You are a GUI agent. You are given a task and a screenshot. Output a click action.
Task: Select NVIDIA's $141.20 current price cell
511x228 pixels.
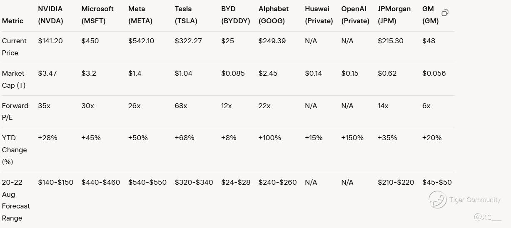(x=50, y=41)
